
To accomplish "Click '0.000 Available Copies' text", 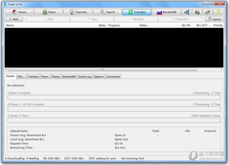I will pyautogui.click(x=206, y=116).
